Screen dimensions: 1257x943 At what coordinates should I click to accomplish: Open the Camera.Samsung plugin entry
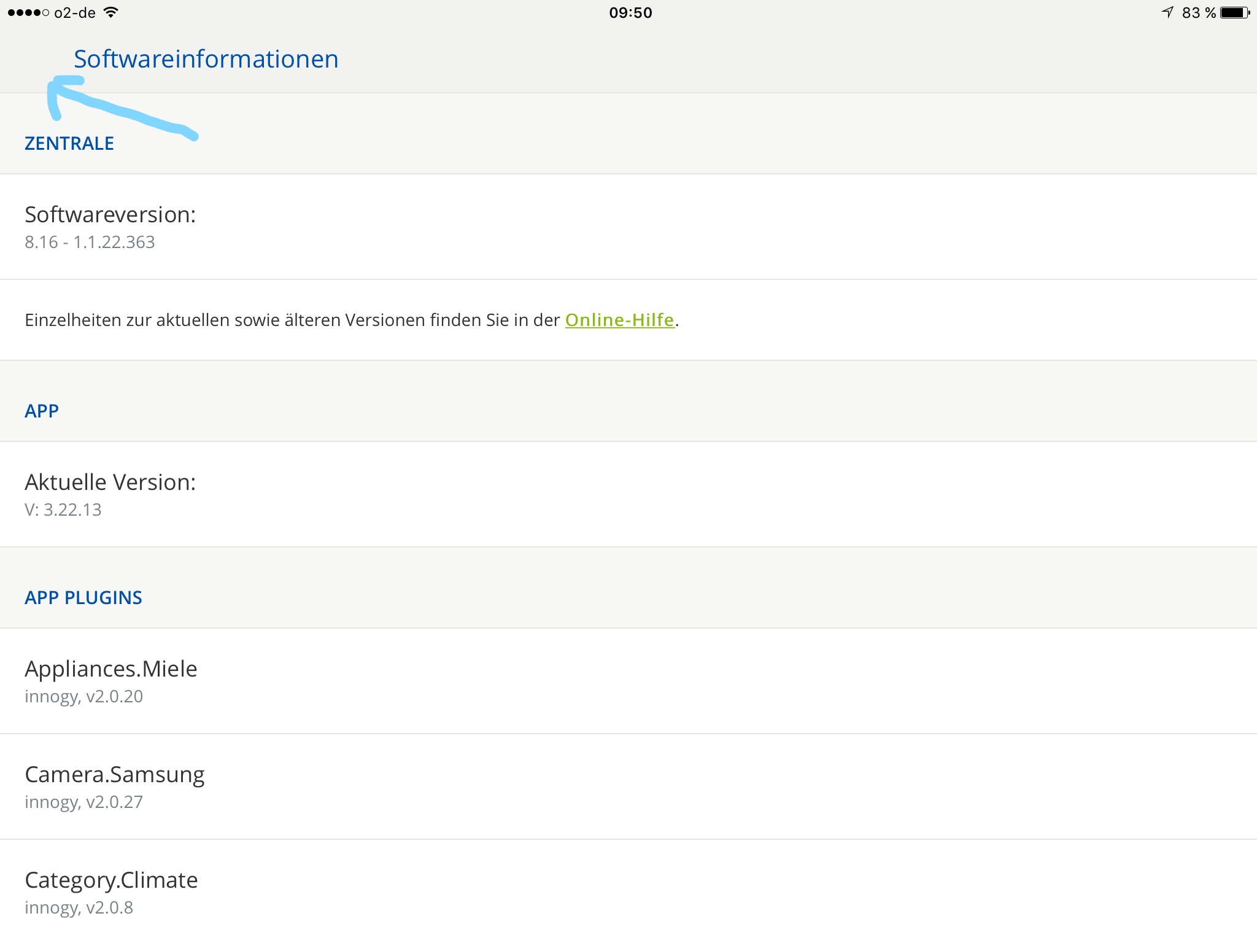[x=115, y=775]
